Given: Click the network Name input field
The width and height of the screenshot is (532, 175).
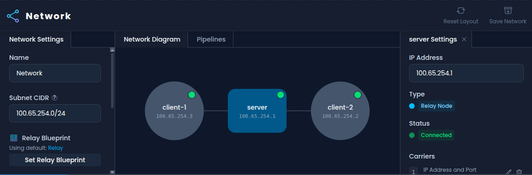Looking at the screenshot, I should point(55,73).
